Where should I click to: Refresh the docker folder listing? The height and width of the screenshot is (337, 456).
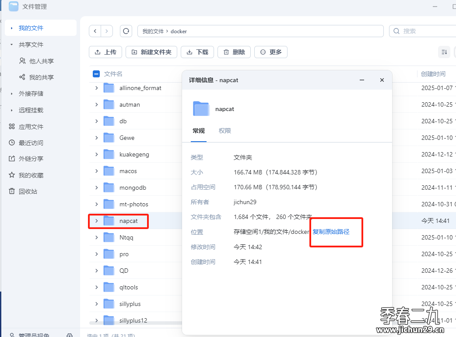126,31
